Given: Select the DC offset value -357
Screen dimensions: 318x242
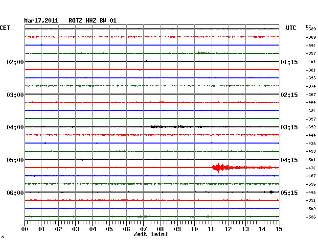Looking at the screenshot, I should (x=311, y=53).
